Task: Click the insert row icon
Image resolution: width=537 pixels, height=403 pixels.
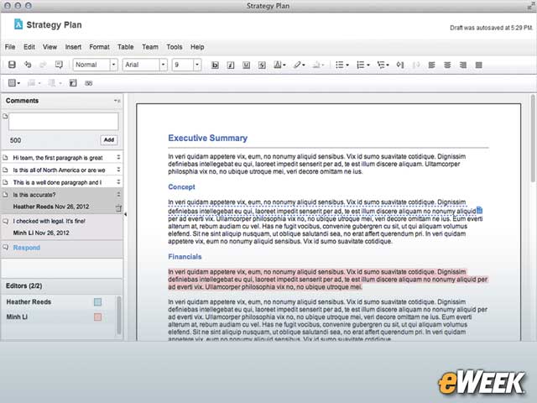Action: (34, 83)
